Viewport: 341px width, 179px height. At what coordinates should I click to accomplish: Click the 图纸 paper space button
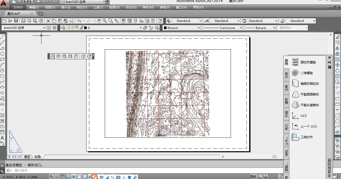click(253, 176)
